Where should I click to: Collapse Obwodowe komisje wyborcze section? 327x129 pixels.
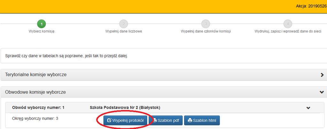coord(322,92)
